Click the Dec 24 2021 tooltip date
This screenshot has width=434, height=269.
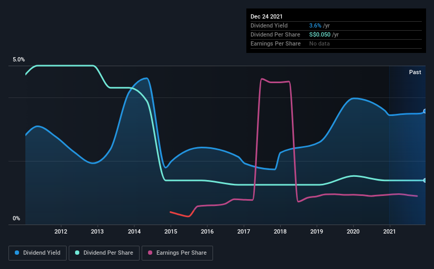(266, 16)
